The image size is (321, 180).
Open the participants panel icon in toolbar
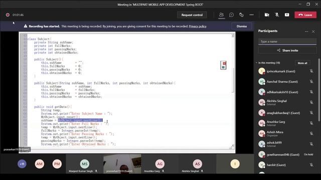click(221, 15)
